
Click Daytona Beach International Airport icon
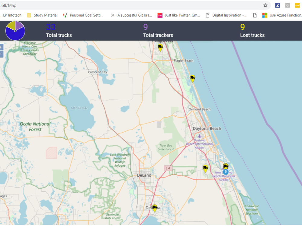click(200, 136)
